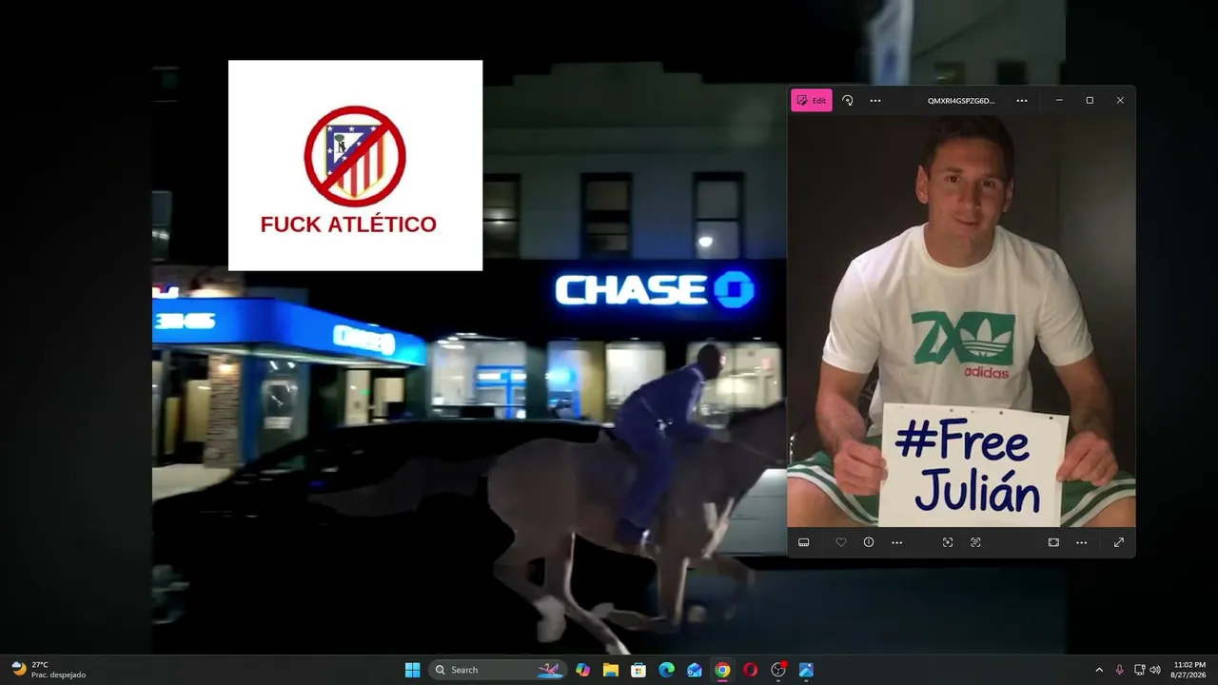Click the visual search icon in Photos

(x=948, y=542)
